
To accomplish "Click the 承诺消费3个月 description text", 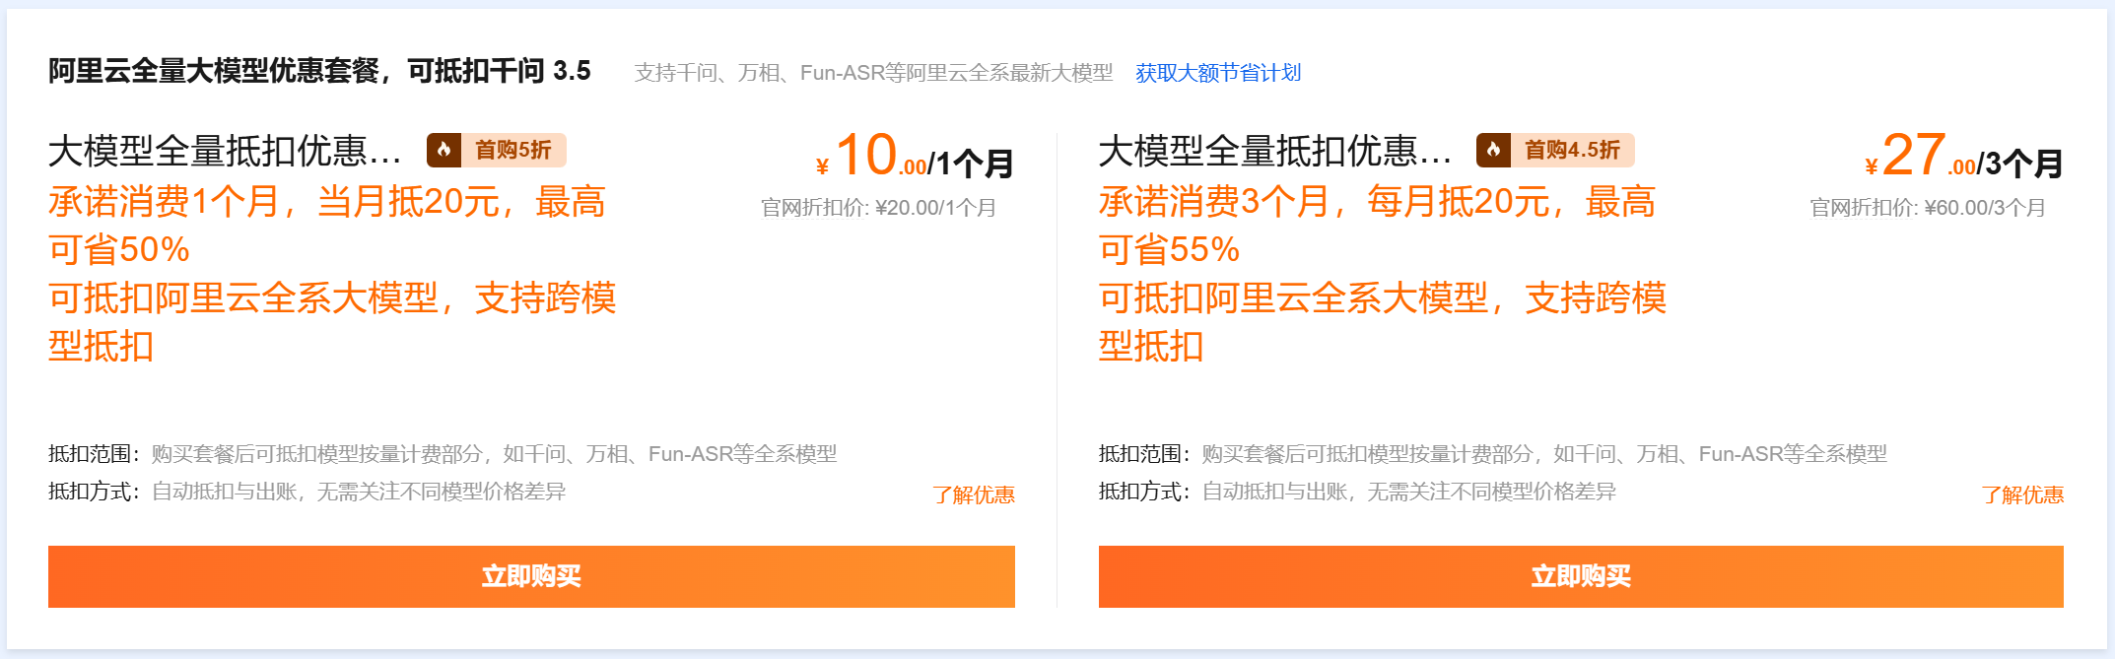I will click(1383, 274).
